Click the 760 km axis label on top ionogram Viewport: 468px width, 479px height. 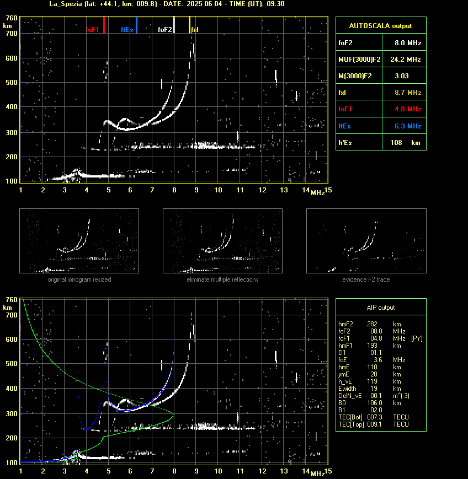click(12, 18)
